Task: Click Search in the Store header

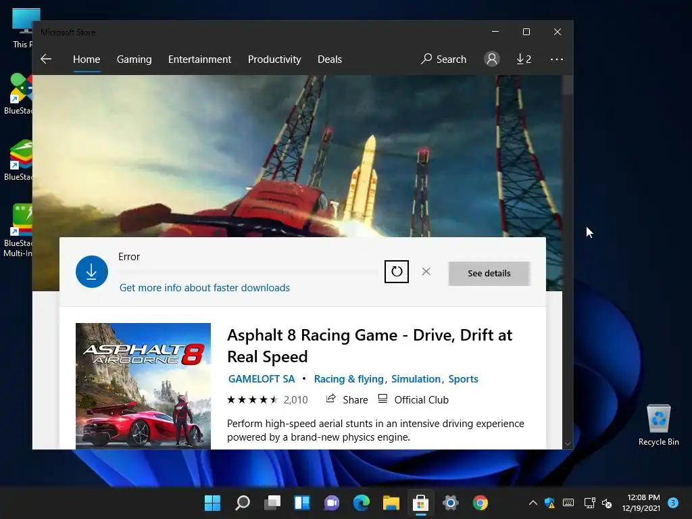Action: click(x=443, y=59)
